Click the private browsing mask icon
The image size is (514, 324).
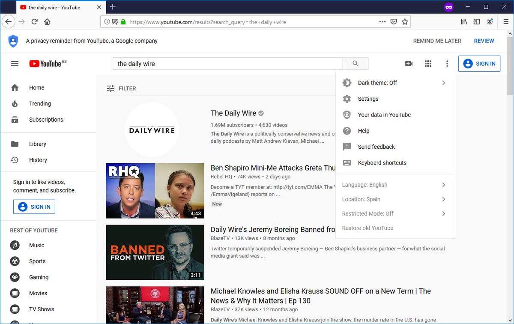pos(448,7)
